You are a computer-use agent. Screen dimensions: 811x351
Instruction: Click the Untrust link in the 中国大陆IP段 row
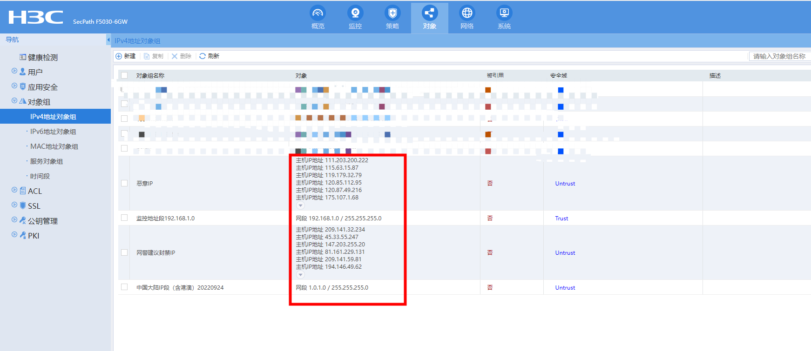tap(565, 288)
